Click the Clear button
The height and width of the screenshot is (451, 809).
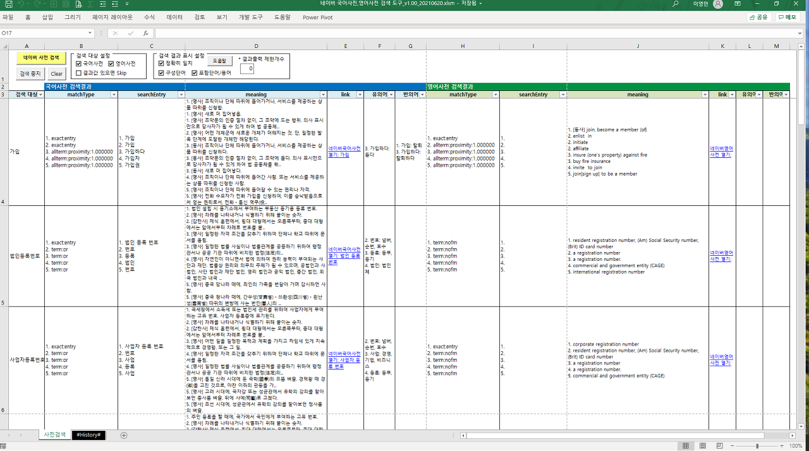coord(57,74)
